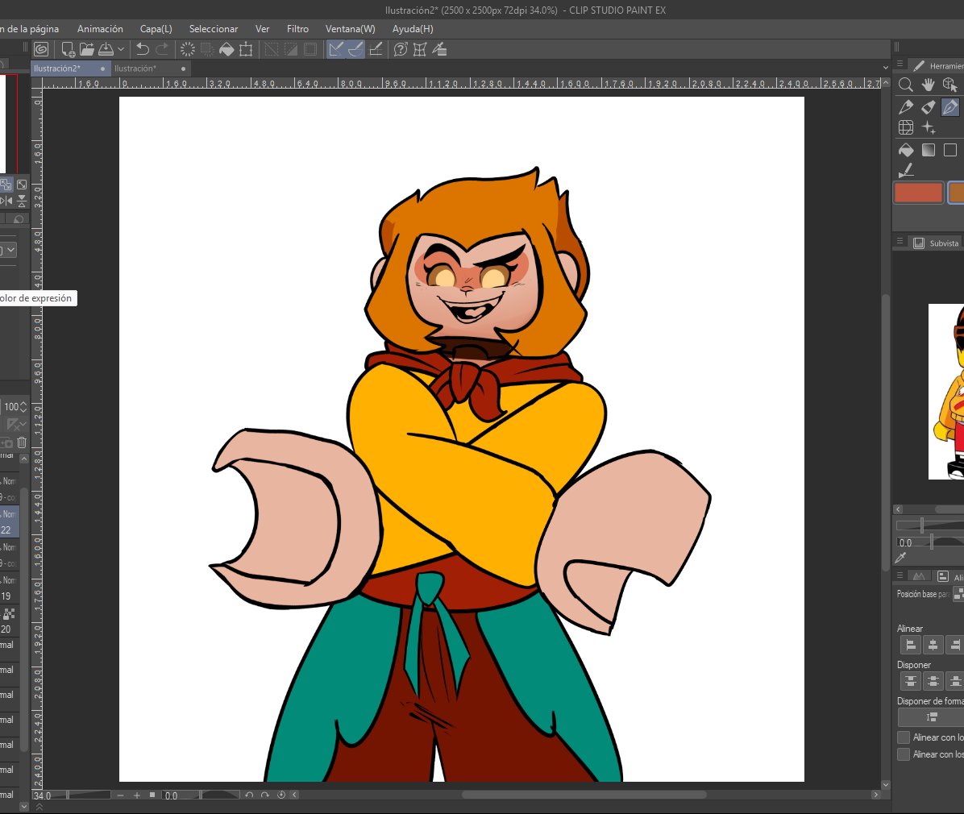
Task: Select the Hand move tool
Action: click(929, 85)
